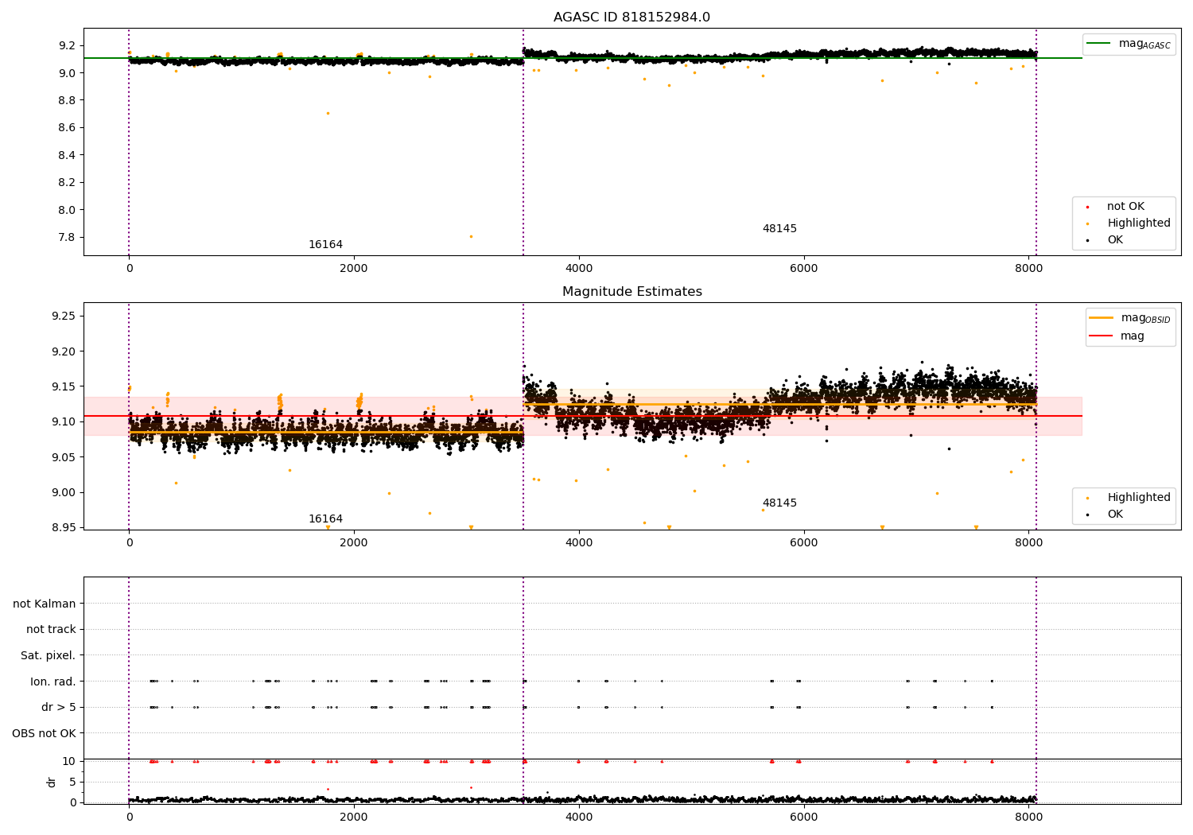Viewport: 1193px width, 835px height.
Task: Click the 'Ion. rad.' row label
Action: 53,682
